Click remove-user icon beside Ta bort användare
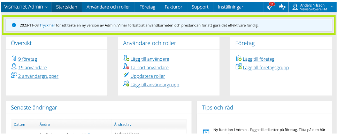The image size is (338, 137). click(x=126, y=67)
